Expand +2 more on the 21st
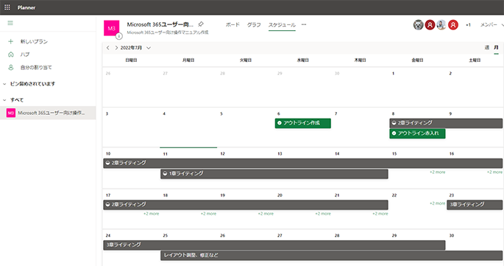 tap(380, 214)
